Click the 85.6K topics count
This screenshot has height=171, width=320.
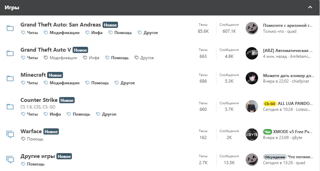[203, 31]
